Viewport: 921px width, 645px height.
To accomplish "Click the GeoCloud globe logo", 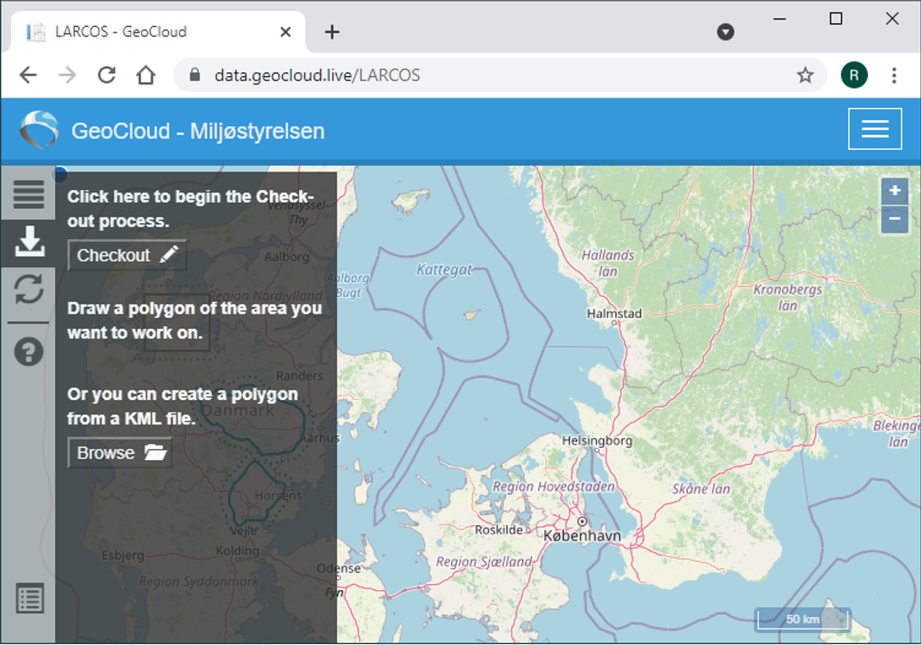I will coord(39,129).
